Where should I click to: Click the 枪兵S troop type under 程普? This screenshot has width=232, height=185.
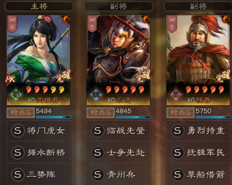pos(180,113)
